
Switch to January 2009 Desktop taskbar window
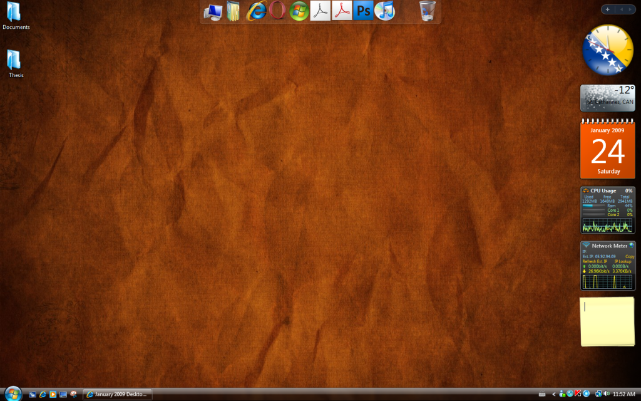[x=117, y=395]
